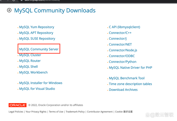Open Your Privacy Rights footer link
Image resolution: width=177 pixels, height=121 pixels.
(x=36, y=112)
